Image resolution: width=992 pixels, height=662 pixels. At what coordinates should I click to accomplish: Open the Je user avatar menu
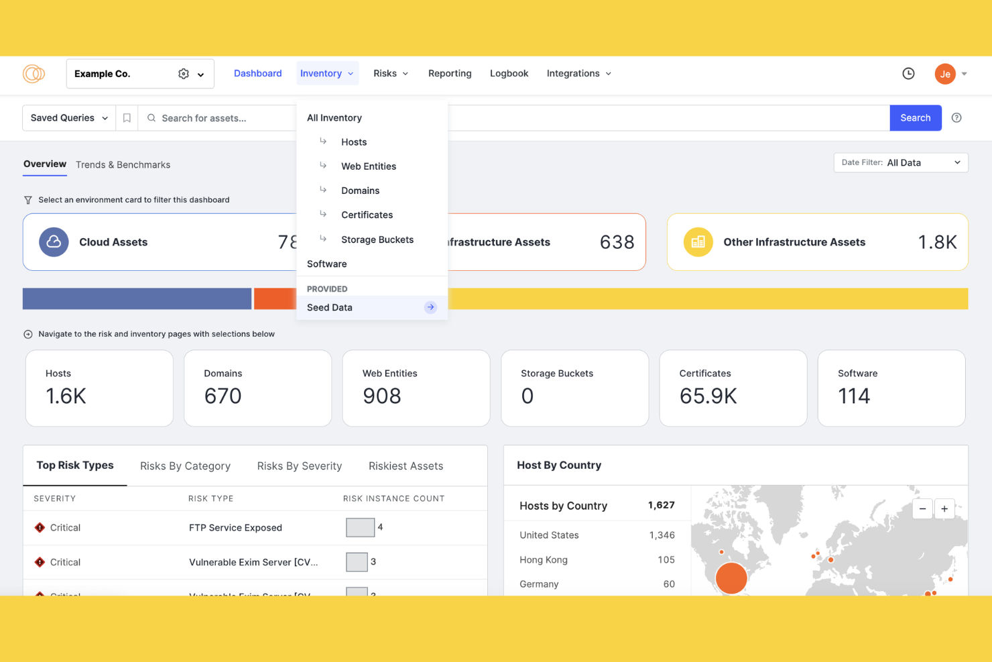coord(945,74)
